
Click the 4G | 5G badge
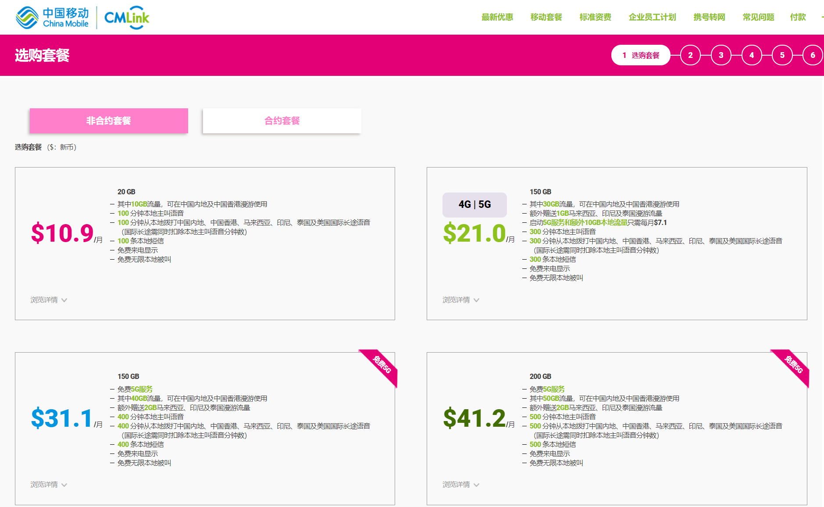tap(474, 205)
